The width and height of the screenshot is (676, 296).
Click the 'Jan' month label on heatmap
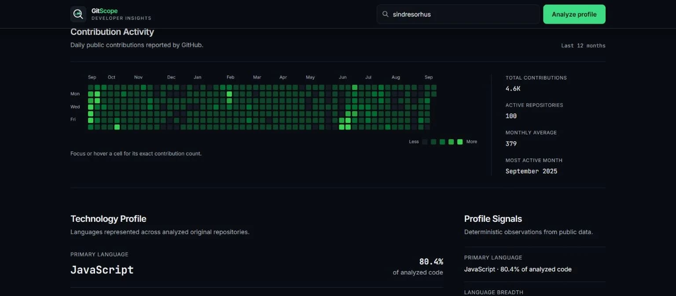tap(198, 77)
